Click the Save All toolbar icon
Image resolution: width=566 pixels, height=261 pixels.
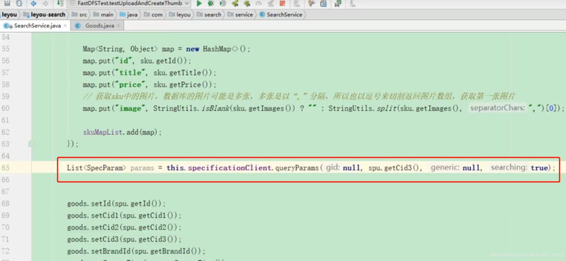point(7,3)
